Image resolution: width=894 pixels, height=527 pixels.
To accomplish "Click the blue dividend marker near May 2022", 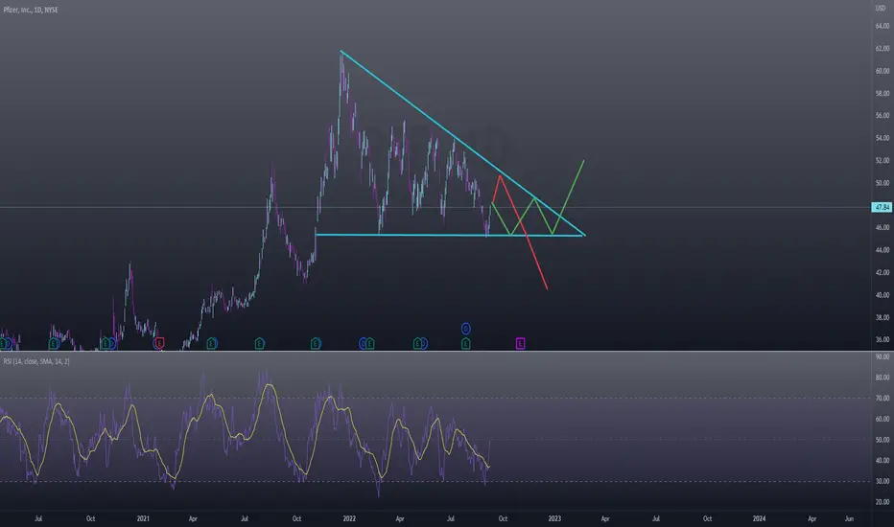I will click(424, 343).
